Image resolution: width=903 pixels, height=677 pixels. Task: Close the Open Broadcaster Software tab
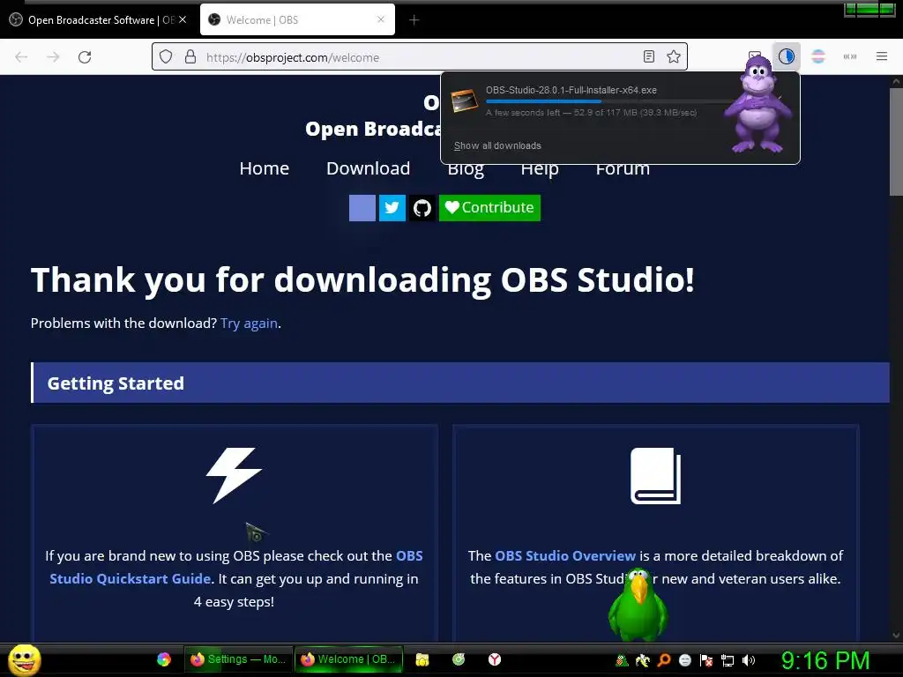pos(183,19)
